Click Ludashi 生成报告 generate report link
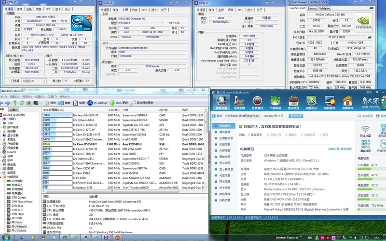This screenshot has width=386, height=241. 366,116
